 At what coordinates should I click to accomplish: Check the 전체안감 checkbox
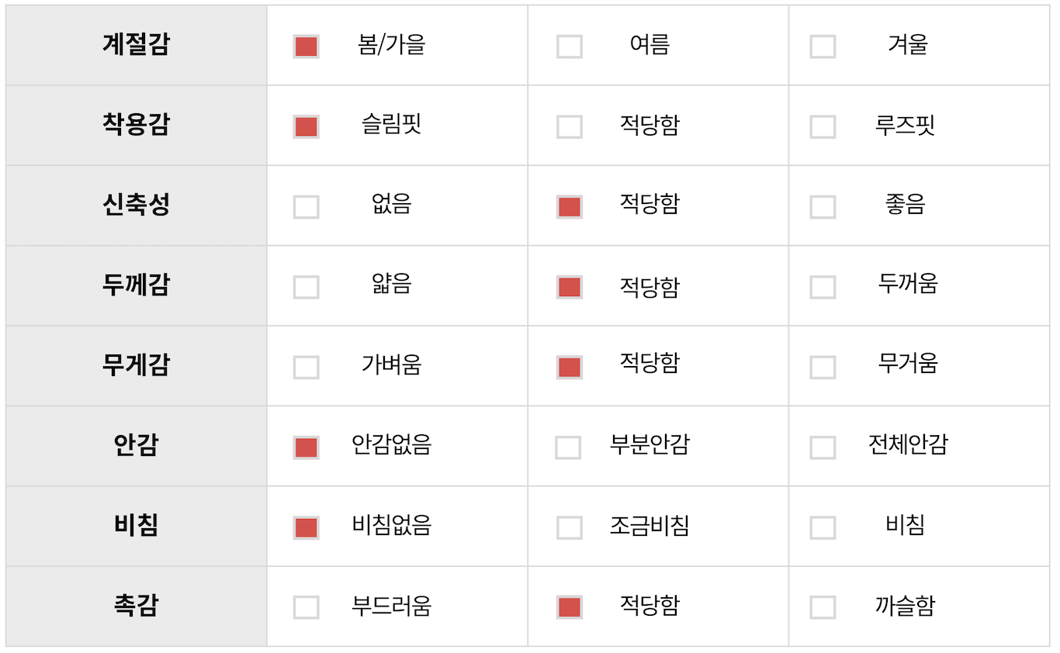[823, 447]
